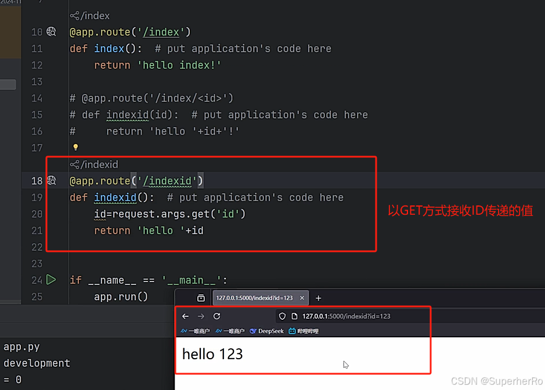The width and height of the screenshot is (545, 390).
Task: Open a new browser tab
Action: pyautogui.click(x=319, y=298)
